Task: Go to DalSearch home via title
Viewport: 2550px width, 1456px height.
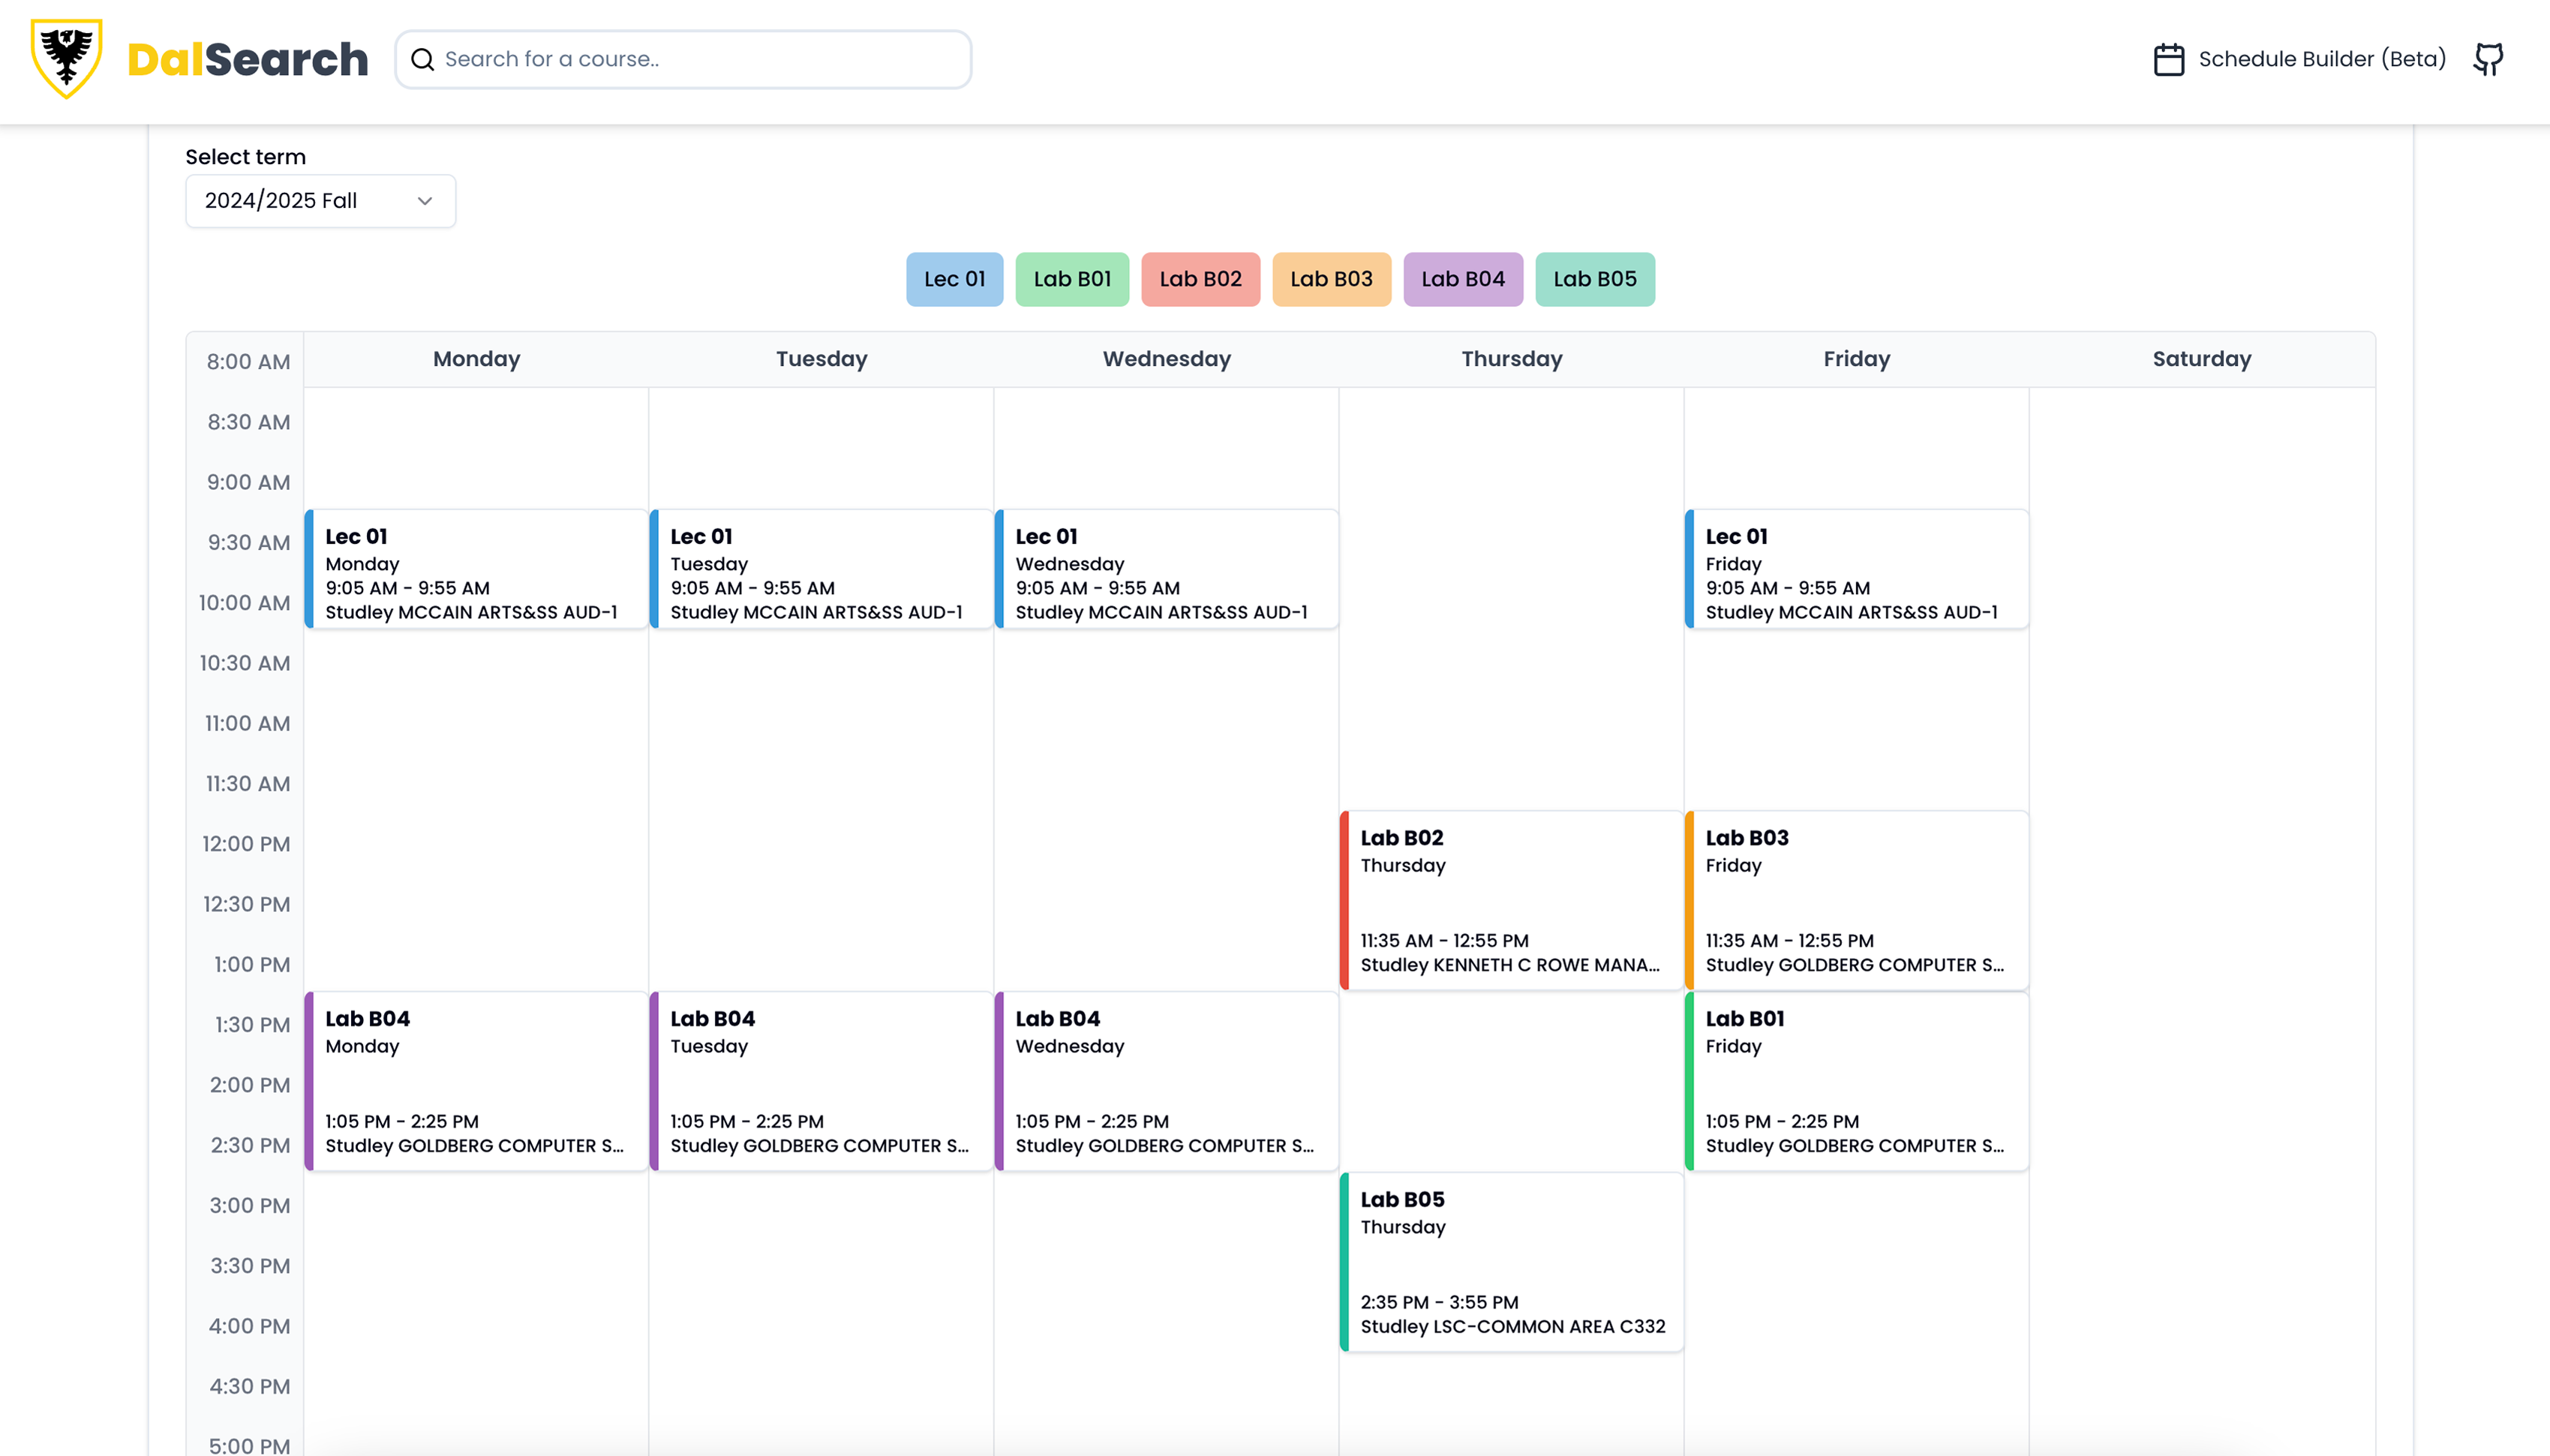Action: coord(248,59)
